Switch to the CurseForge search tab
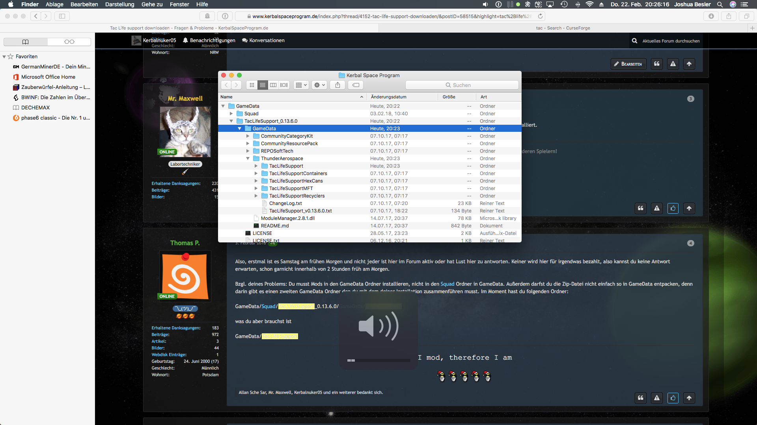The height and width of the screenshot is (425, 757). 563,28
